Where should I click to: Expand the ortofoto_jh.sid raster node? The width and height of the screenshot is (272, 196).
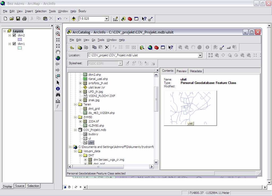click(x=80, y=83)
